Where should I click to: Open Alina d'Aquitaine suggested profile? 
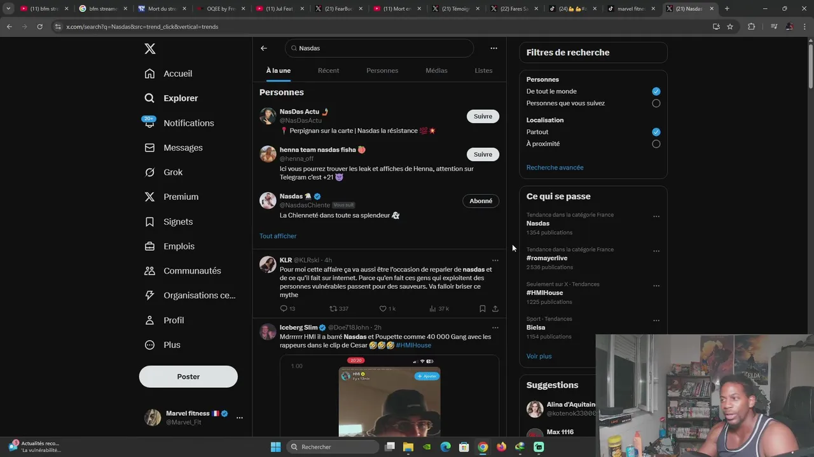click(x=561, y=409)
